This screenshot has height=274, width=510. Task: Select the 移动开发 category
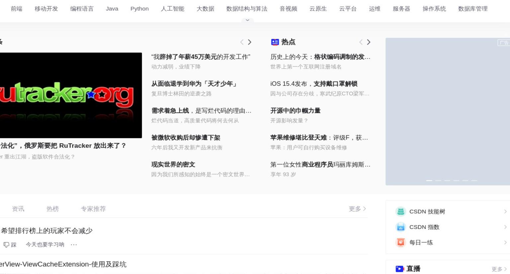point(46,9)
